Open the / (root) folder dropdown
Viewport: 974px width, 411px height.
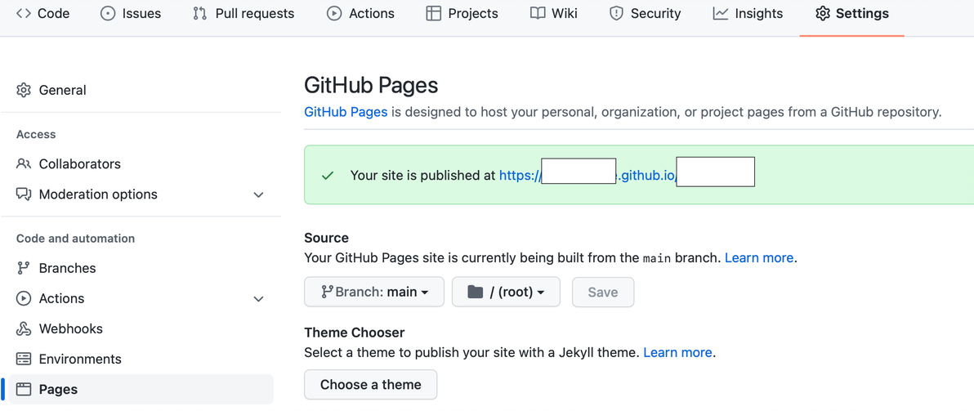(506, 292)
